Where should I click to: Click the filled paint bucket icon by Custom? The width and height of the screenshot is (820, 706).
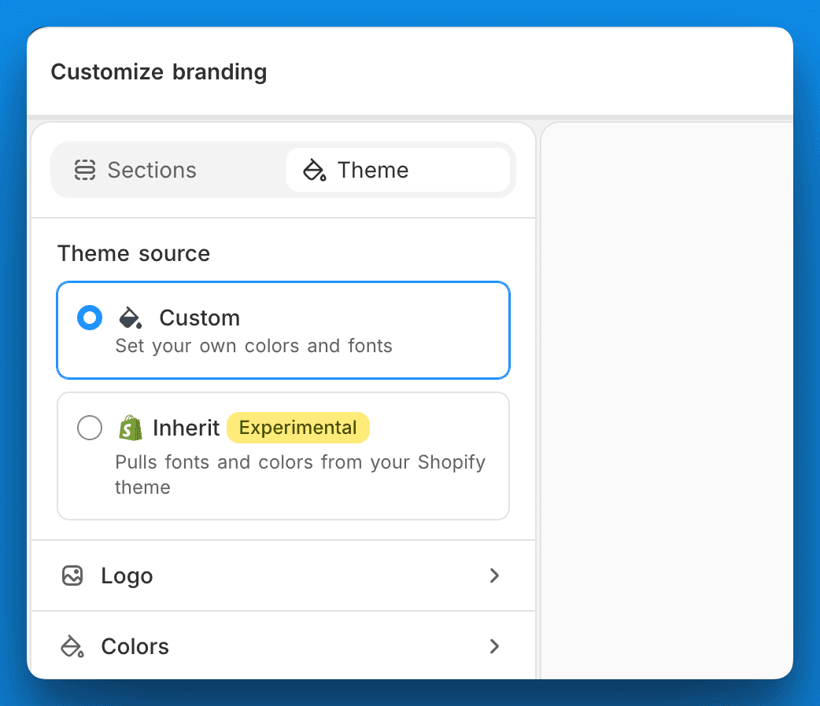click(130, 318)
